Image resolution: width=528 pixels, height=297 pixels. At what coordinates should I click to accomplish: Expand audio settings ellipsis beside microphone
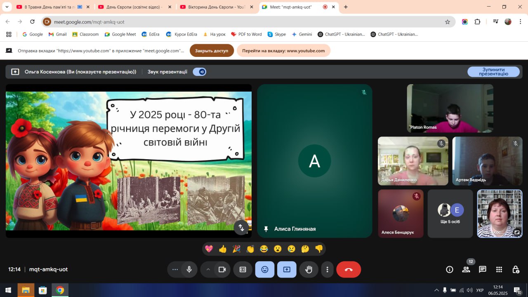(x=175, y=269)
